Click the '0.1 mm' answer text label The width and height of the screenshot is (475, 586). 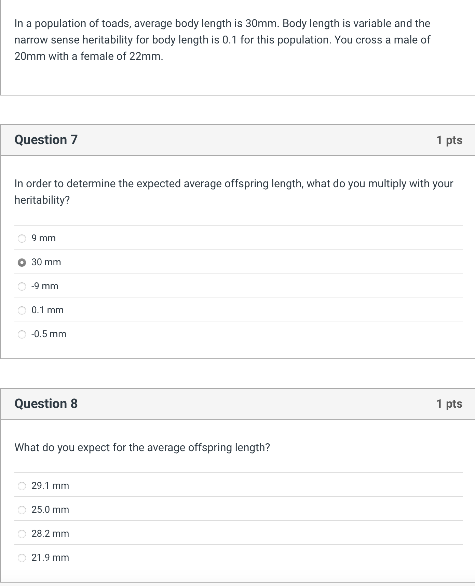[47, 310]
